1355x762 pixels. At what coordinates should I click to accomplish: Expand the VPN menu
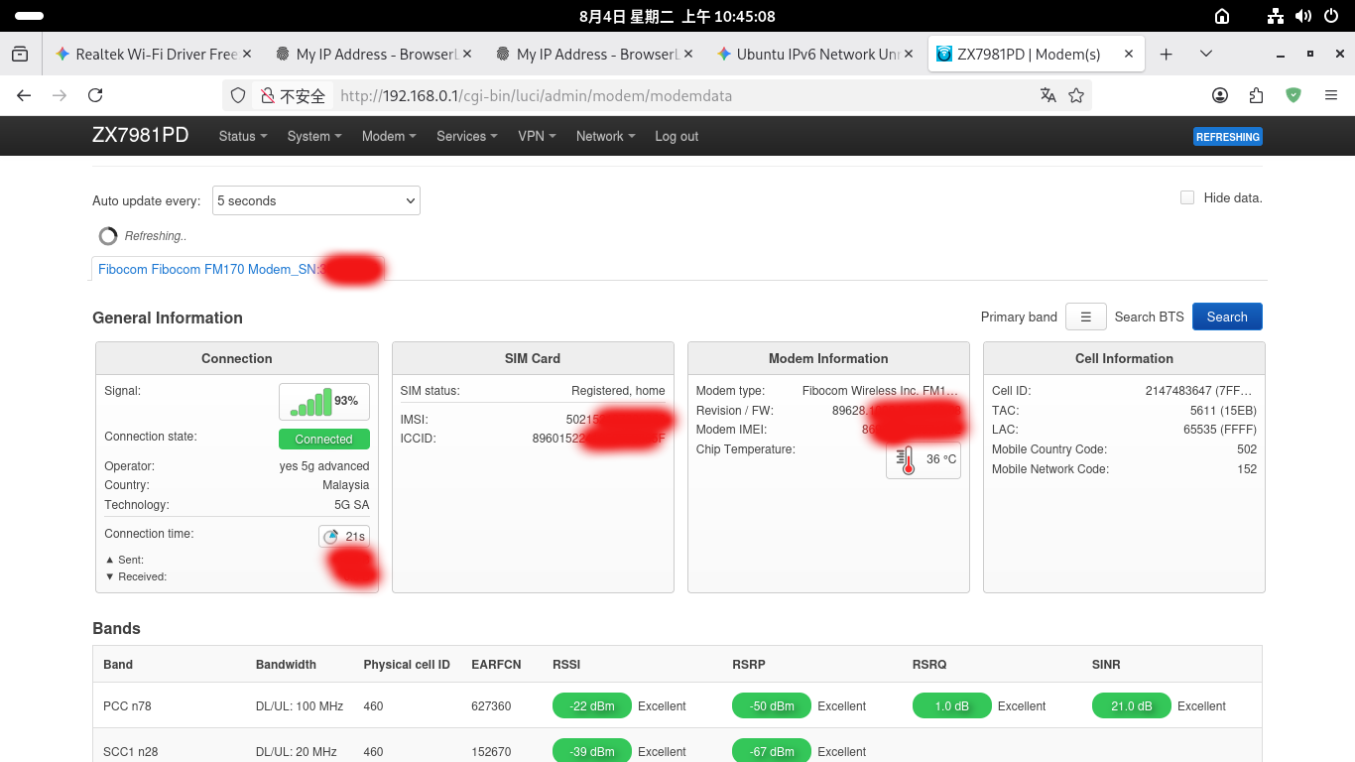pos(537,136)
